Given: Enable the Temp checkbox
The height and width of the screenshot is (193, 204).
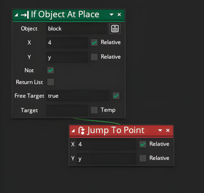Looking at the screenshot, I should (94, 110).
